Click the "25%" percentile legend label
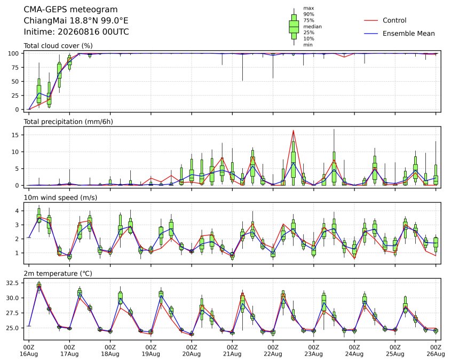The width and height of the screenshot is (451, 363). [x=308, y=33]
